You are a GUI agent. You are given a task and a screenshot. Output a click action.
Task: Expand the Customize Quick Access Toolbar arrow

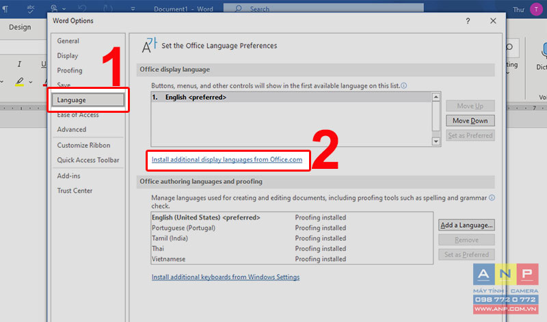pos(133,9)
